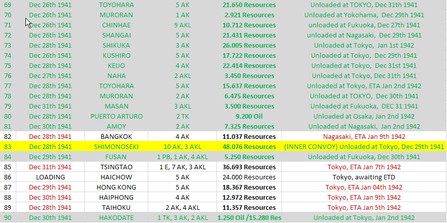
Task: Select the AMOY port cell
Action: 116,127
